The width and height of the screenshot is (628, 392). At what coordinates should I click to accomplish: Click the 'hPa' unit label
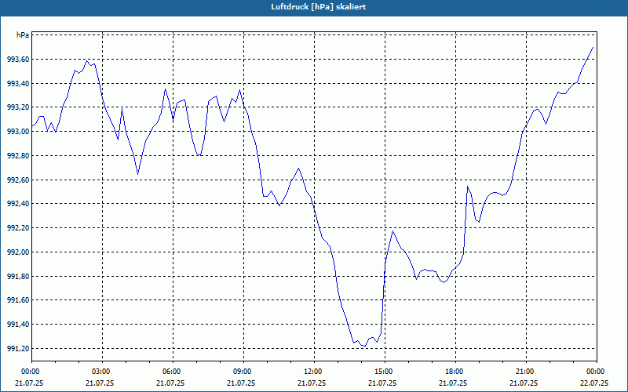click(23, 35)
